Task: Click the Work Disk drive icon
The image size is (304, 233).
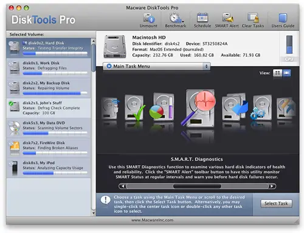Action: pos(14,68)
